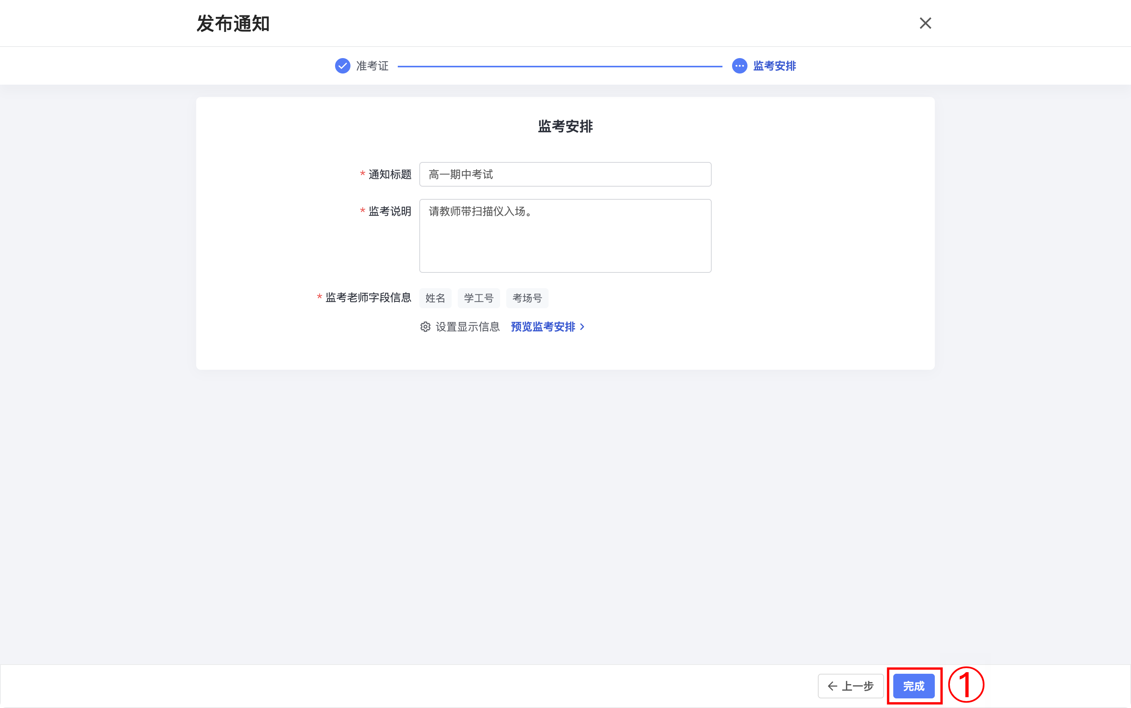Open 设置显示信息 settings text
The width and height of the screenshot is (1131, 708).
pos(468,327)
